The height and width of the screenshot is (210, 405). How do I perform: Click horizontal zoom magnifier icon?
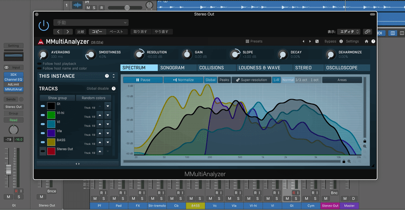tap(349, 161)
